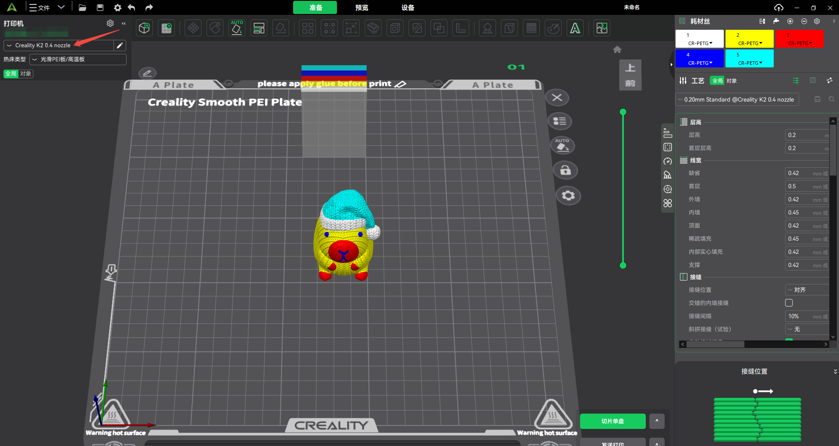Click the Add model cube icon

click(x=144, y=28)
